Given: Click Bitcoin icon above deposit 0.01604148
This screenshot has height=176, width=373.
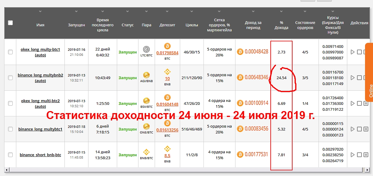Looking at the screenshot, I should tap(167, 97).
